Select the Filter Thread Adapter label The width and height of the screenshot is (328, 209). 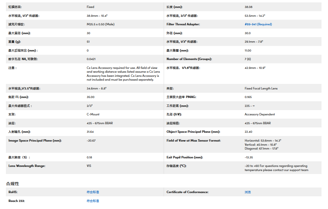[x=183, y=24]
